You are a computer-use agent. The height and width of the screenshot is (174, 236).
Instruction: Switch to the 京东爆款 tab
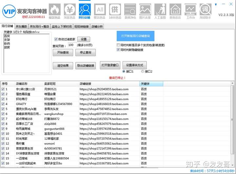[22, 26]
